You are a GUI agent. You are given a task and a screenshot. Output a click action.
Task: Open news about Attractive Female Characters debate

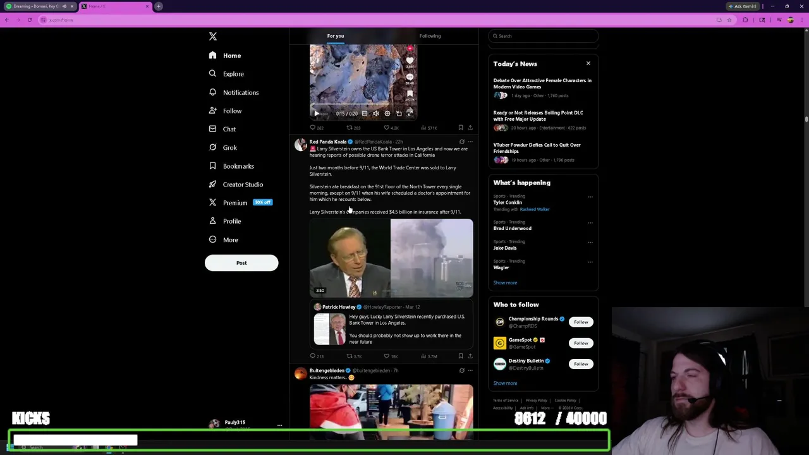pyautogui.click(x=542, y=87)
